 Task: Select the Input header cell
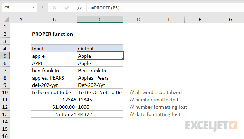[x=54, y=49]
